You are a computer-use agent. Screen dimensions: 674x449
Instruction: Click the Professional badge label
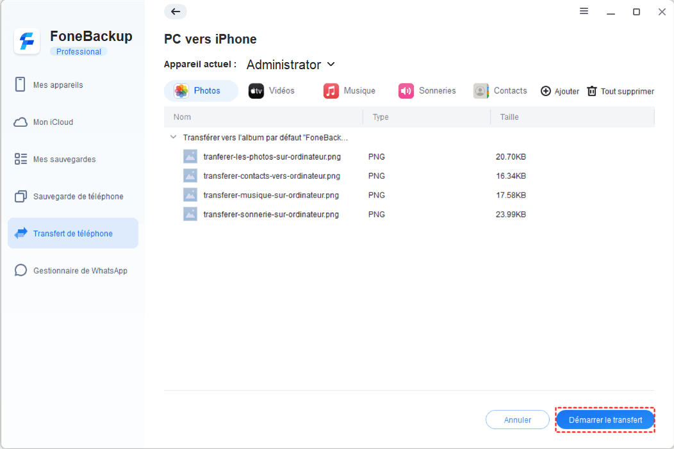coord(79,51)
